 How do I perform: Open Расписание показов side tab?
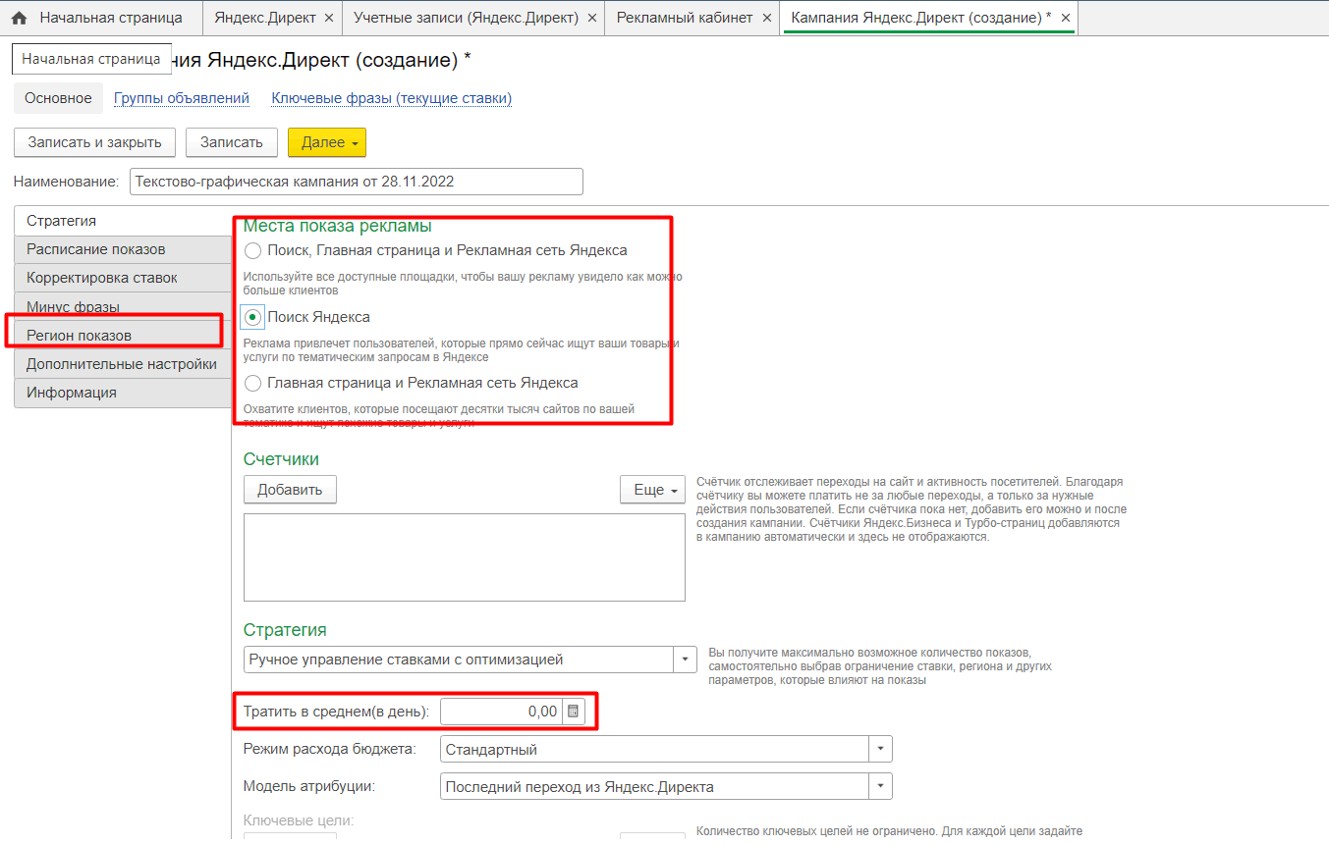coord(123,249)
